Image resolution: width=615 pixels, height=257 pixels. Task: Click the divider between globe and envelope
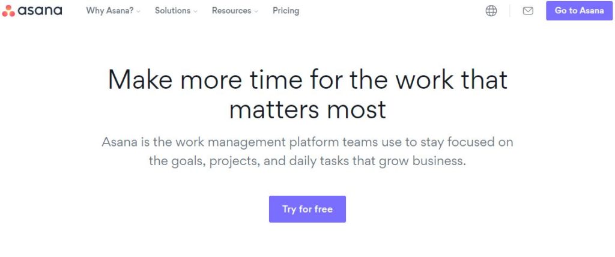point(509,11)
